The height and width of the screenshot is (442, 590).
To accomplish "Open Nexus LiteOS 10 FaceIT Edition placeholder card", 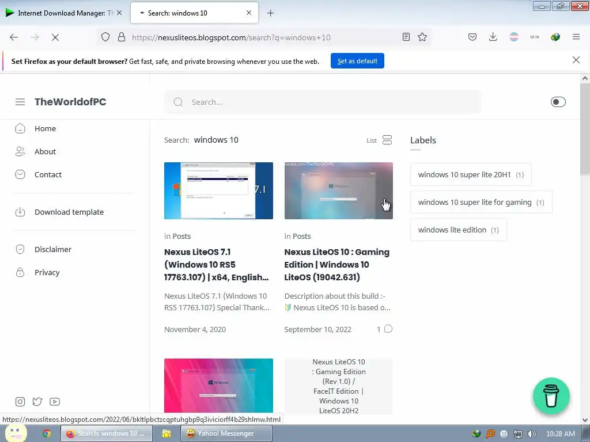I will click(339, 386).
